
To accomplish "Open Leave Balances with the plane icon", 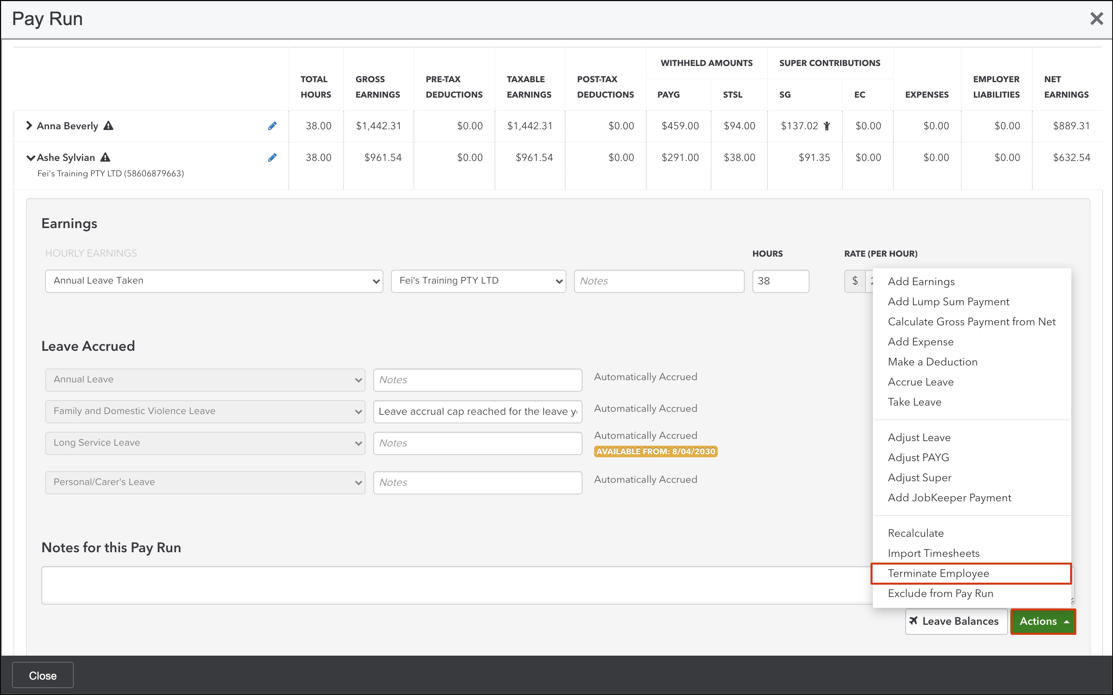I will (956, 621).
